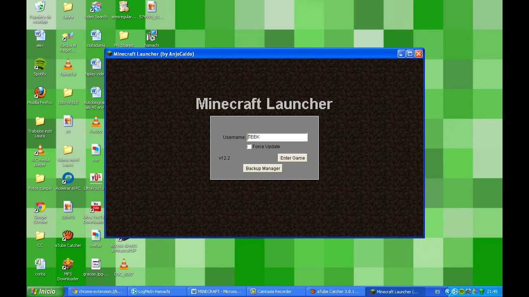
Task: Launch Google Chrome from the desktop
Action: point(40,213)
